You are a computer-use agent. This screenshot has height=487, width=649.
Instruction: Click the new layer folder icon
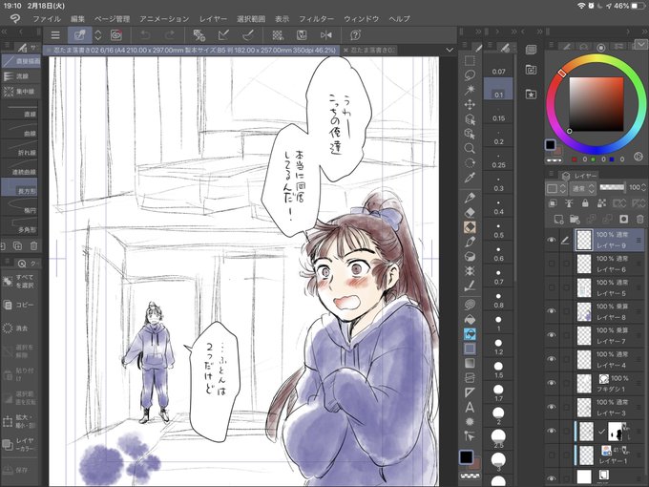point(575,219)
